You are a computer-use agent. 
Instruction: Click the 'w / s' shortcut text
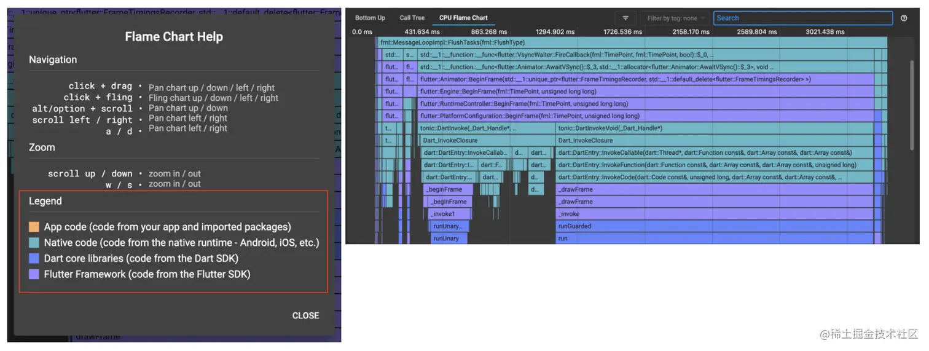coord(119,185)
